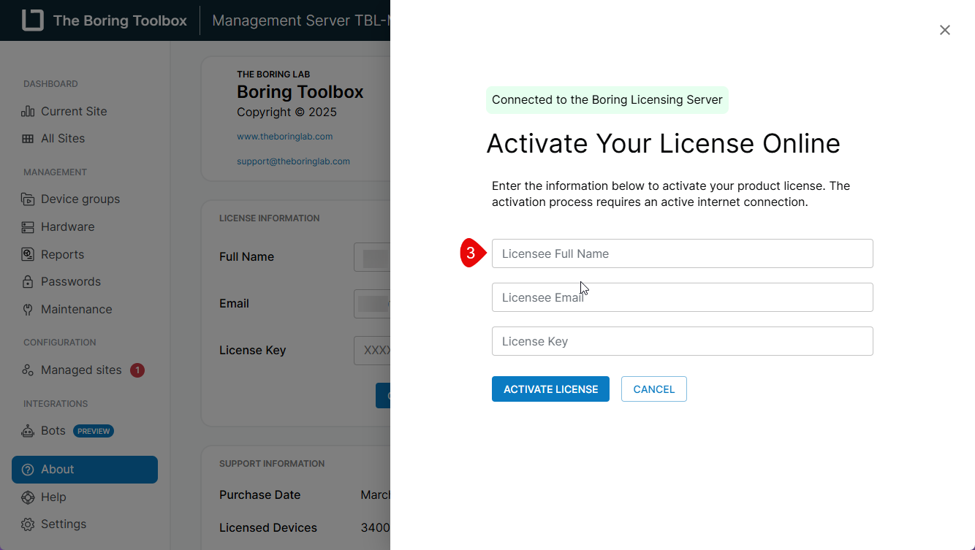Click the Licensee Full Name input field

pos(682,253)
